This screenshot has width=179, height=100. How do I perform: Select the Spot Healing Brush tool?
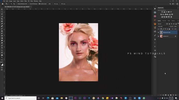pyautogui.click(x=2, y=26)
